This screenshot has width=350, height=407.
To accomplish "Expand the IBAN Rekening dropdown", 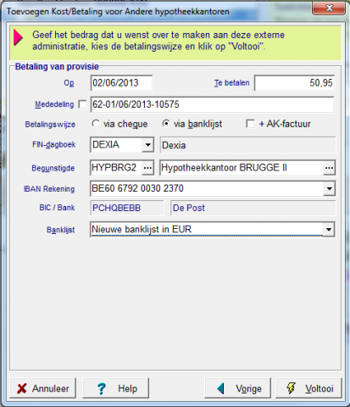I will click(x=329, y=188).
